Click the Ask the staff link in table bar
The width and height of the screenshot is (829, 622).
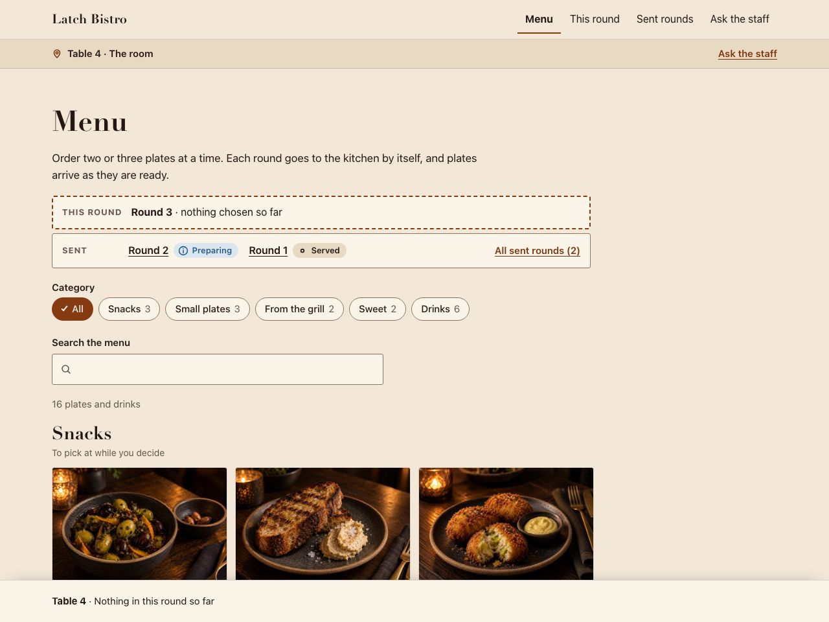tap(747, 54)
